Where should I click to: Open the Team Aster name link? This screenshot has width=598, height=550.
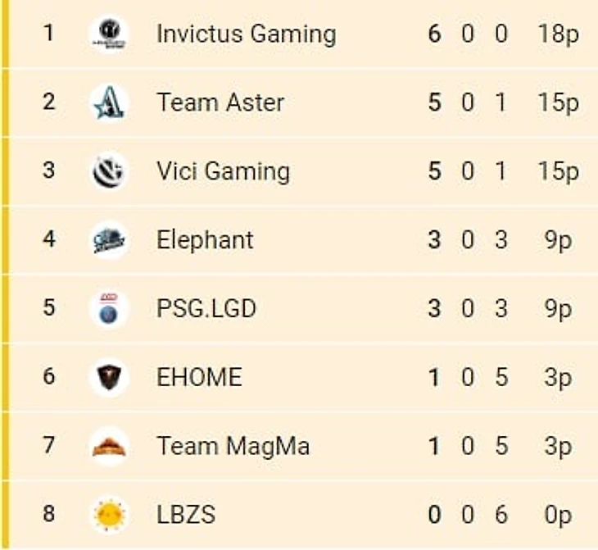pyautogui.click(x=220, y=102)
